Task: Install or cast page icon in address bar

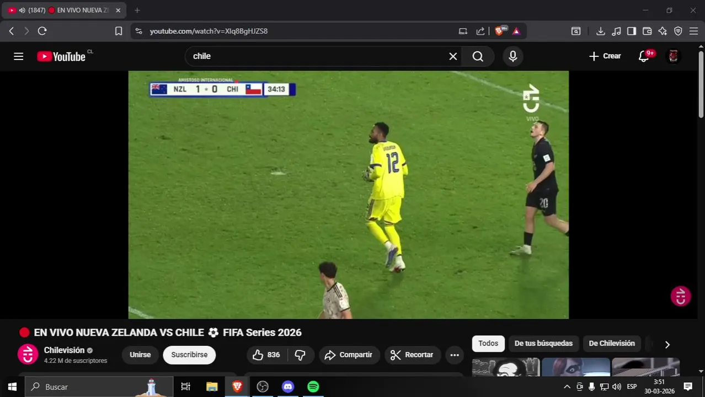Action: click(x=463, y=31)
